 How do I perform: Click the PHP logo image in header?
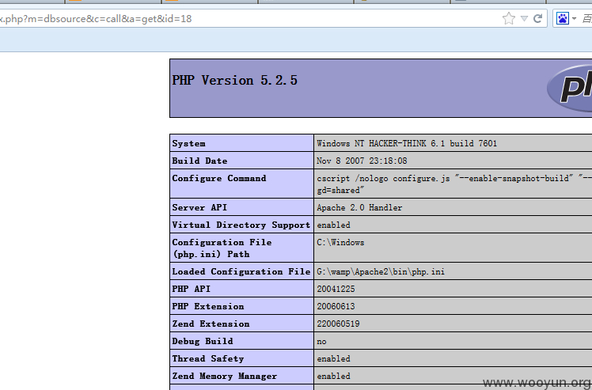569,88
